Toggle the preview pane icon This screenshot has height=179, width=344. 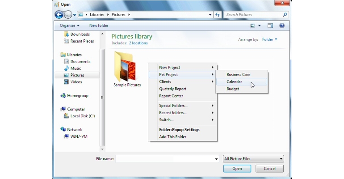pyautogui.click(x=270, y=26)
